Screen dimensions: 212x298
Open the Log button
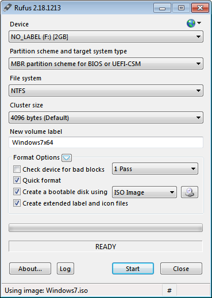(65, 269)
